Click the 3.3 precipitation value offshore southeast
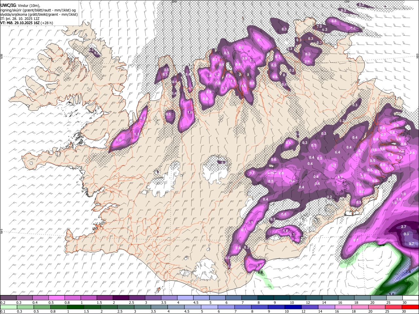This screenshot has height=314, width=419. tap(406, 234)
